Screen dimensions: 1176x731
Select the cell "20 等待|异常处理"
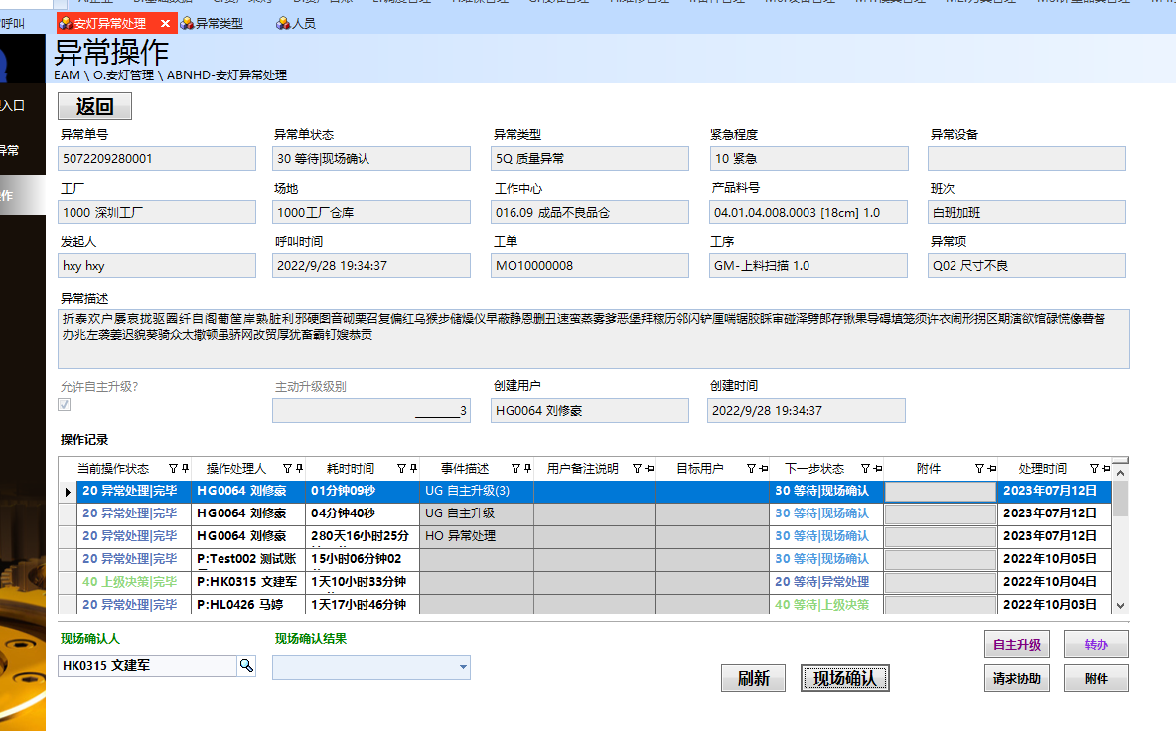(x=826, y=582)
